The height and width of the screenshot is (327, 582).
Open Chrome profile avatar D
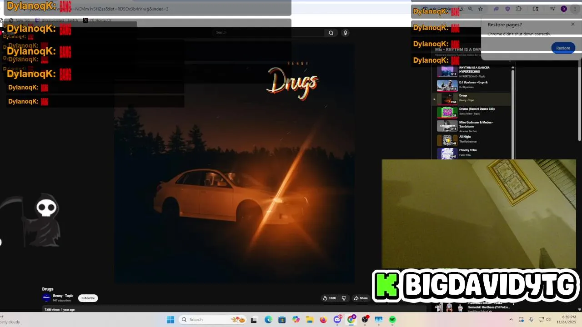pyautogui.click(x=564, y=9)
